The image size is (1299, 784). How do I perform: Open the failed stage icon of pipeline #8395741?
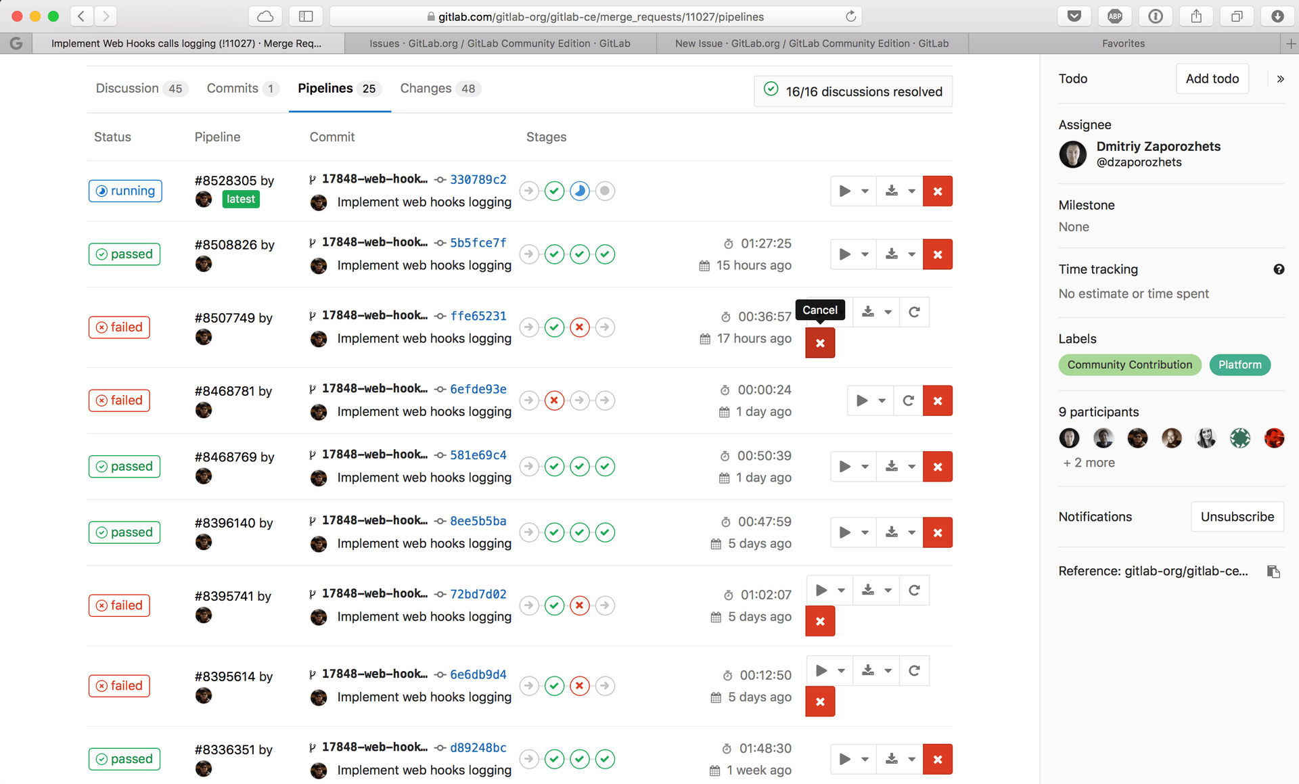579,605
